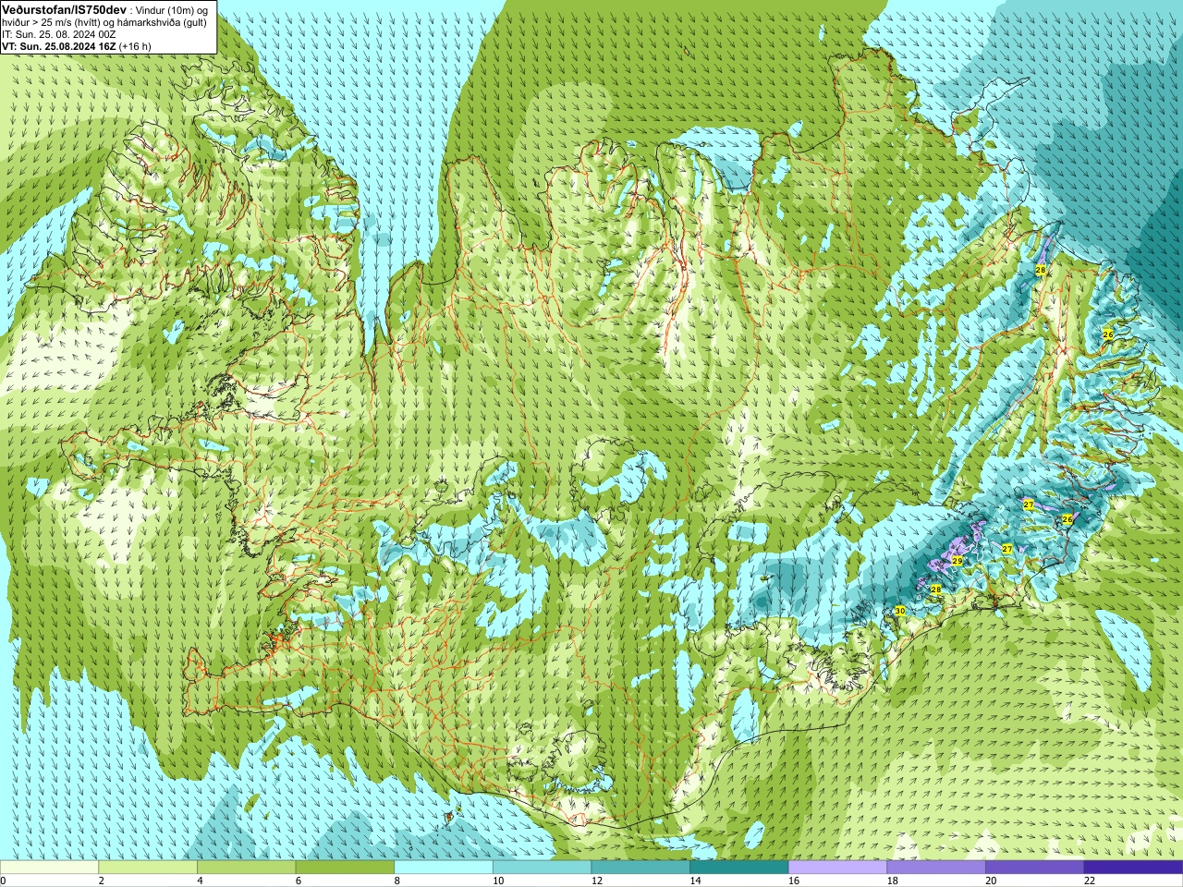
Task: Pick the 0–2 m/s pale cream legend swatch
Action: (x=49, y=868)
